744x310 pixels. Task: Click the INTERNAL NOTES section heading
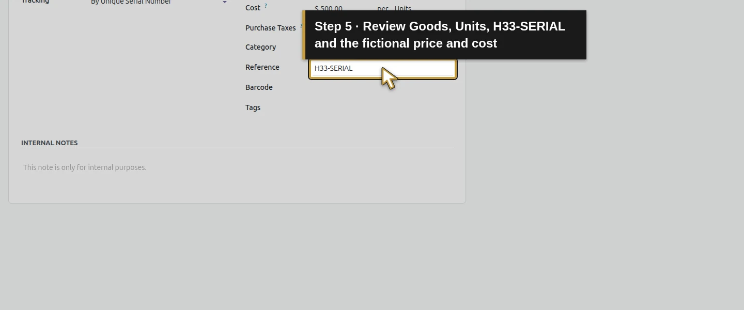pyautogui.click(x=50, y=143)
